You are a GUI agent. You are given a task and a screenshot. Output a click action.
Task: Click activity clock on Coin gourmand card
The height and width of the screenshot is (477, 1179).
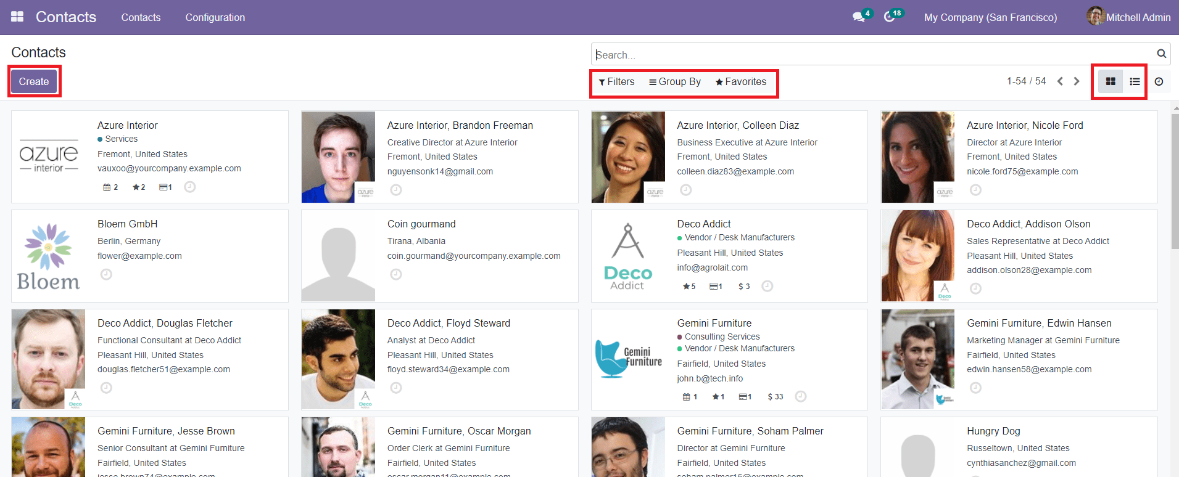pos(396,274)
